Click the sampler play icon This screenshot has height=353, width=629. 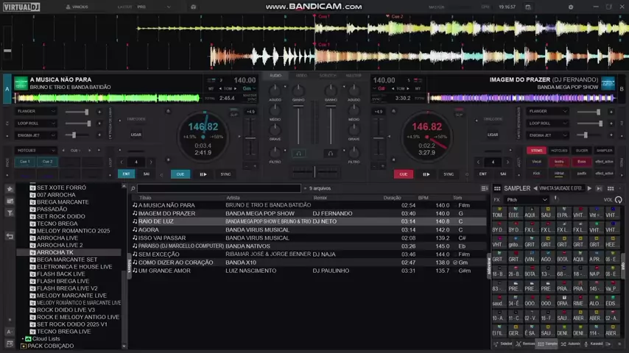click(x=588, y=189)
